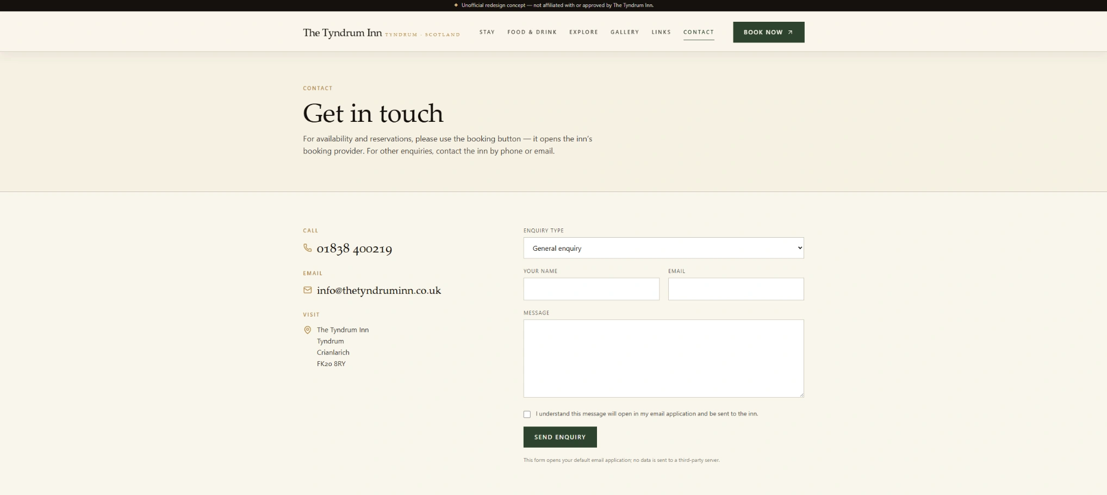Open the Links navigation item
This screenshot has width=1107, height=495.
click(x=661, y=32)
